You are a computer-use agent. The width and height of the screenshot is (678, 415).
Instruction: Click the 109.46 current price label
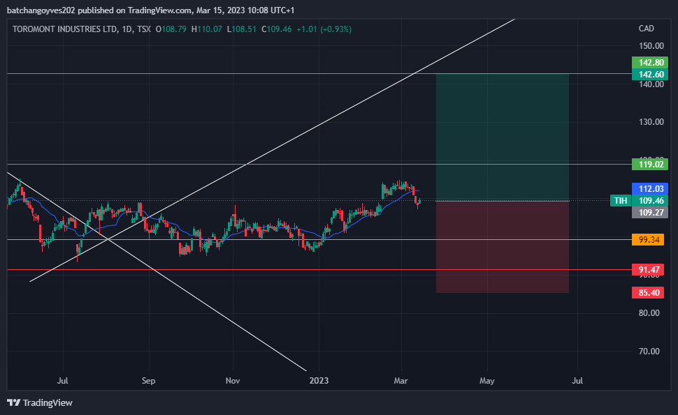650,201
